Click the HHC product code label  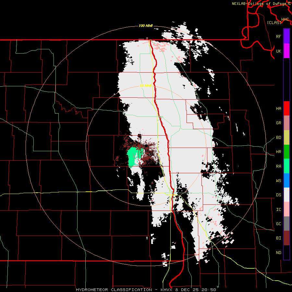(285, 19)
